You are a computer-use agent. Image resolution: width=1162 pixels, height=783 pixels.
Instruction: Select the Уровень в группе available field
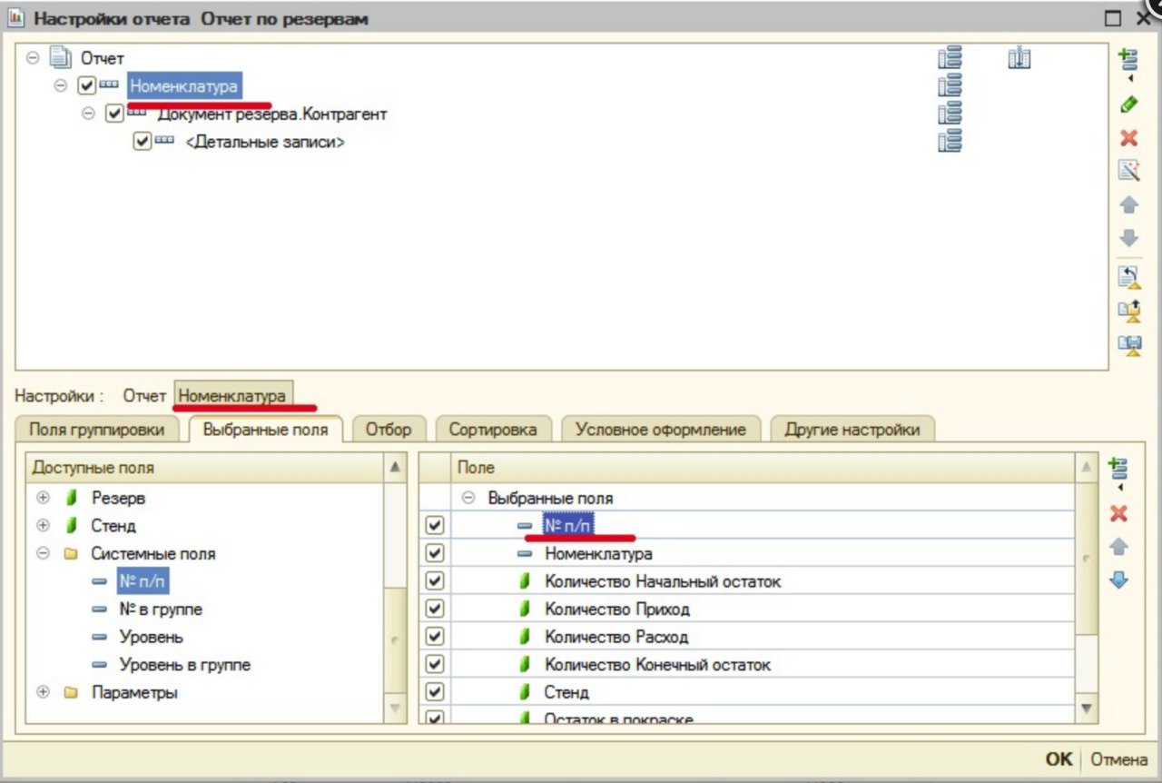[x=184, y=664]
